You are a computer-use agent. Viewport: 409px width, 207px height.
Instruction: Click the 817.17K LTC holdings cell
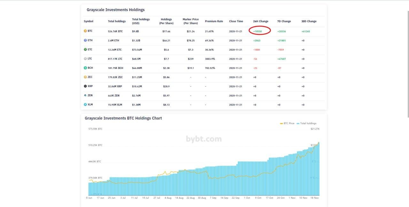pyautogui.click(x=115, y=59)
